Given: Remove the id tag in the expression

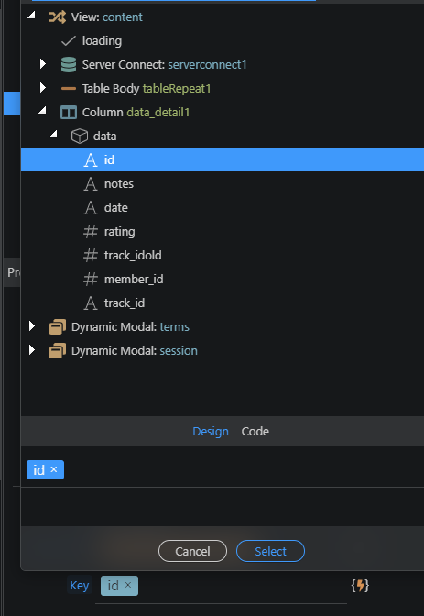Looking at the screenshot, I should (x=54, y=469).
